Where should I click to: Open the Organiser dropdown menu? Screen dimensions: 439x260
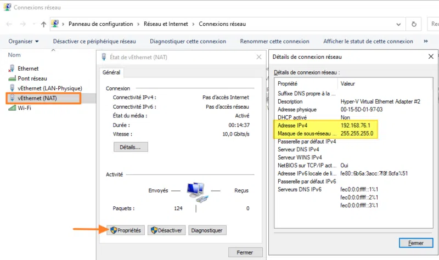[x=24, y=41]
